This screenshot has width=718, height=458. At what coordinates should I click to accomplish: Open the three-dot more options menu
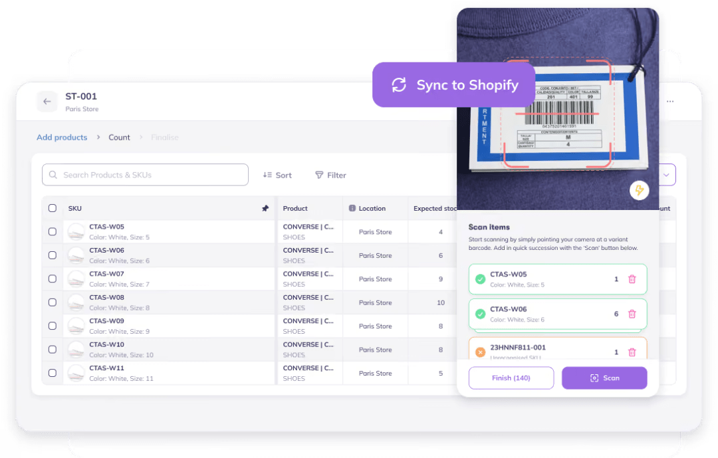tap(670, 101)
